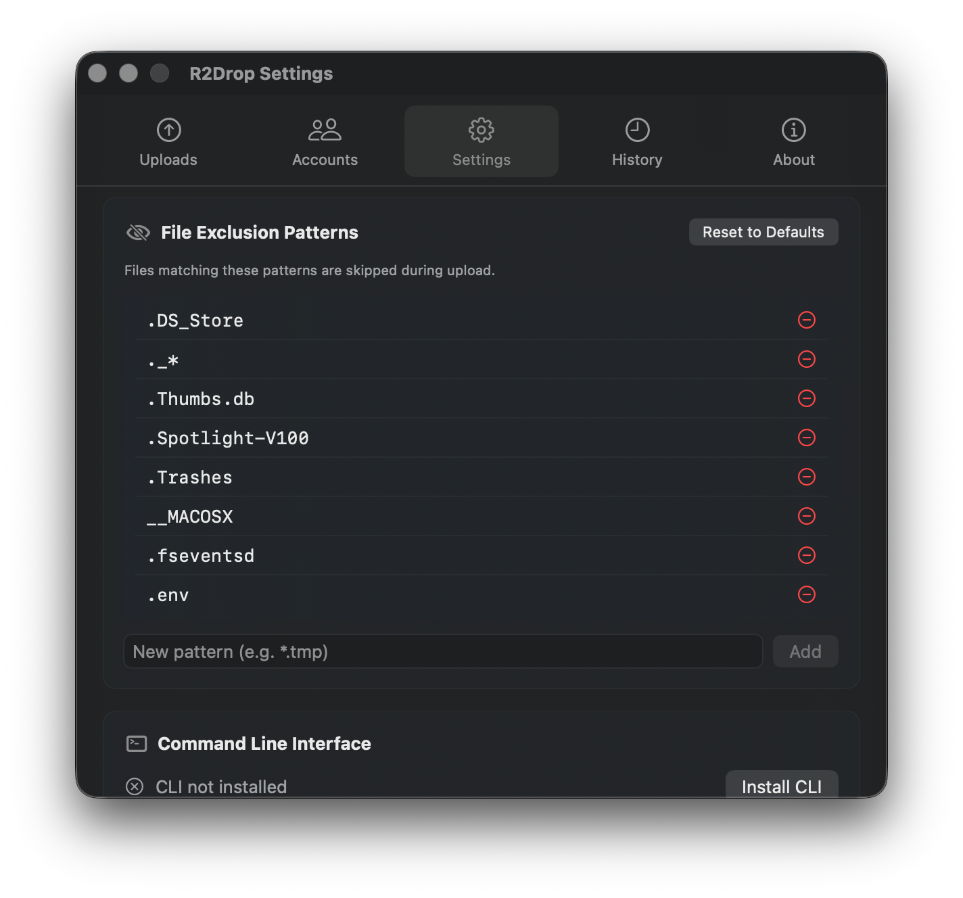
Task: Remove the .Trashes exclusion pattern
Action: pos(807,477)
